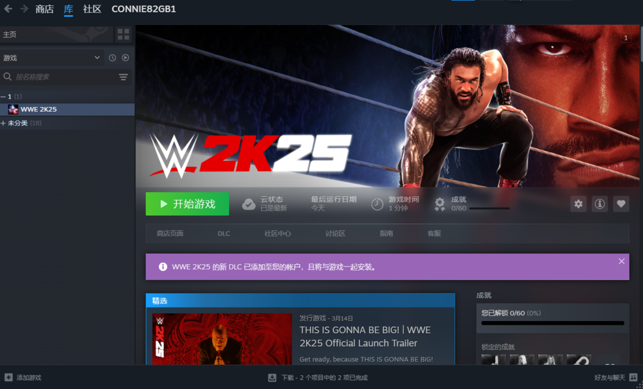The height and width of the screenshot is (389, 643).
Task: Click the 云状态 label
Action: (x=271, y=199)
